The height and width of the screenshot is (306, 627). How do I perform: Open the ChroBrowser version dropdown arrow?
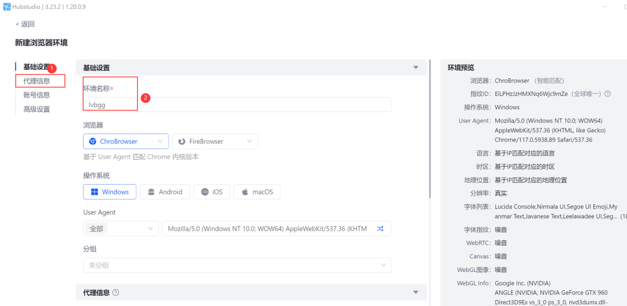[x=160, y=141]
